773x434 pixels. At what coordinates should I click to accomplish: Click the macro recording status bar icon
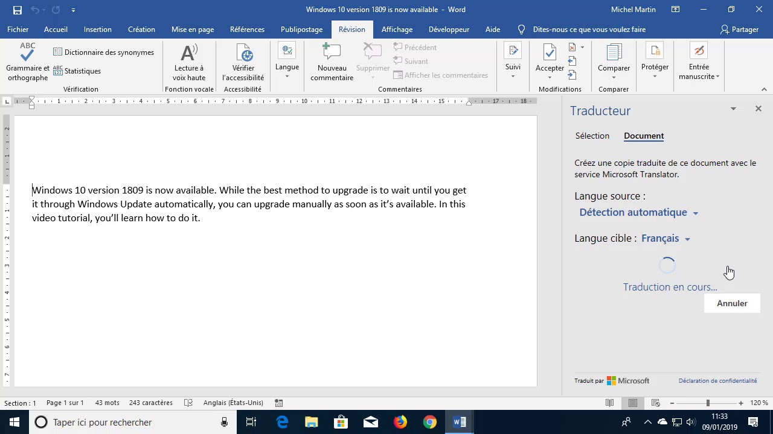(x=279, y=403)
